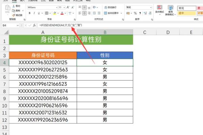This screenshot has width=203, height=135.
Task: Click the formula Enter checkmark icon
Action: click(x=30, y=25)
